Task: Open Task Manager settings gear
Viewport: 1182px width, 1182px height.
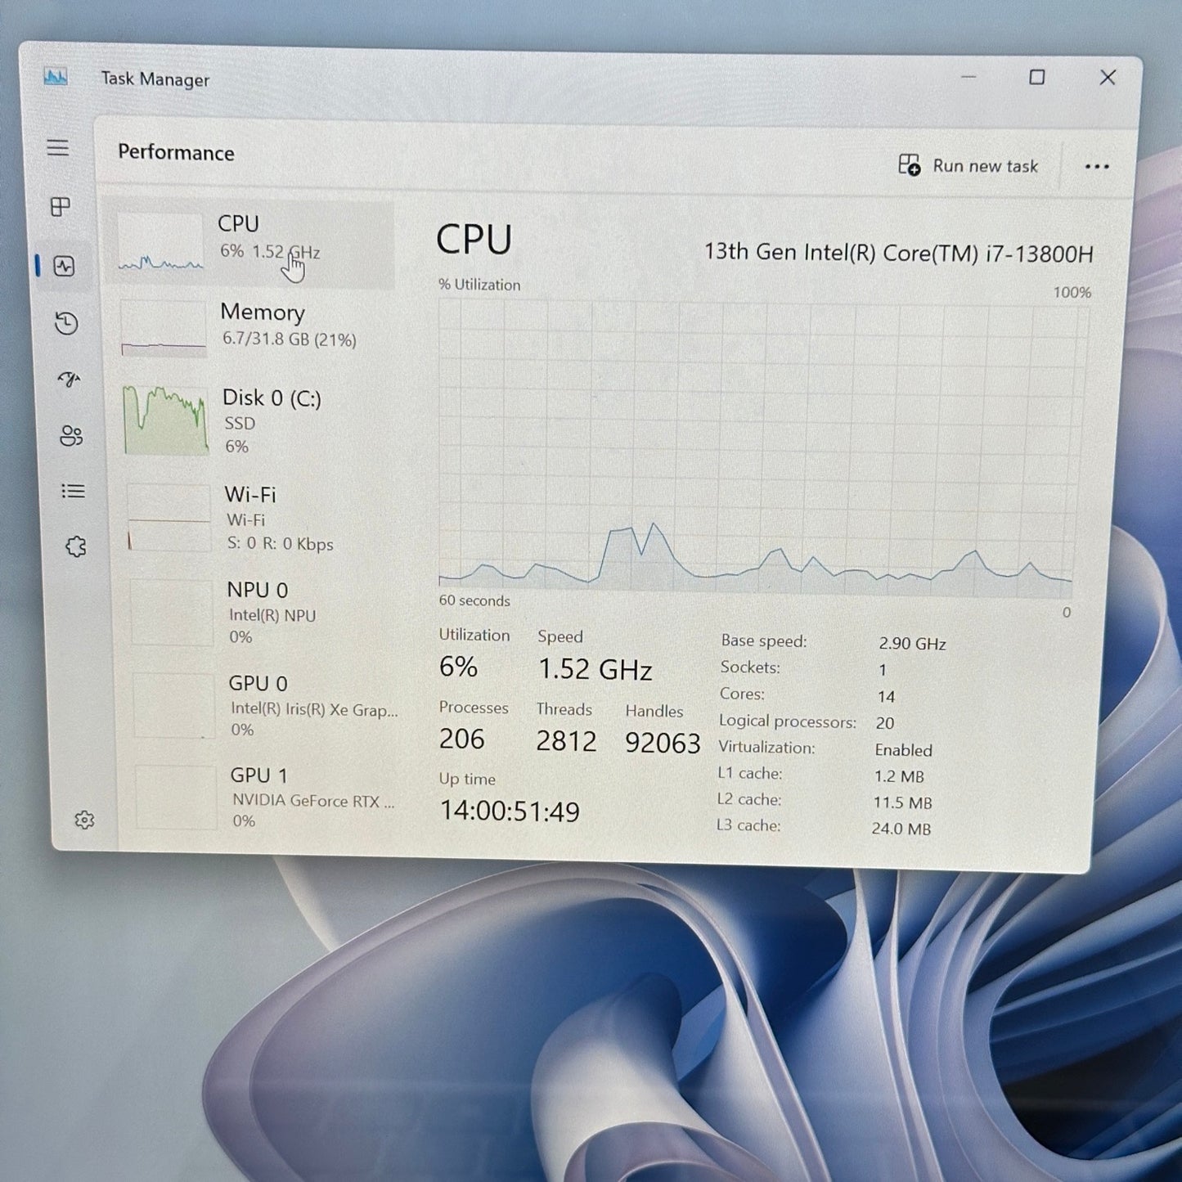Action: click(84, 820)
